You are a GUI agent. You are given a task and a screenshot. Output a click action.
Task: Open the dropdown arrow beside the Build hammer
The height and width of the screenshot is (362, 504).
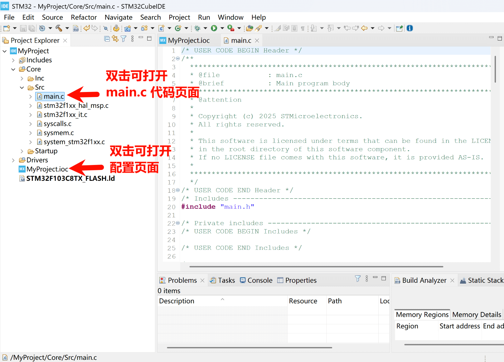[67, 28]
